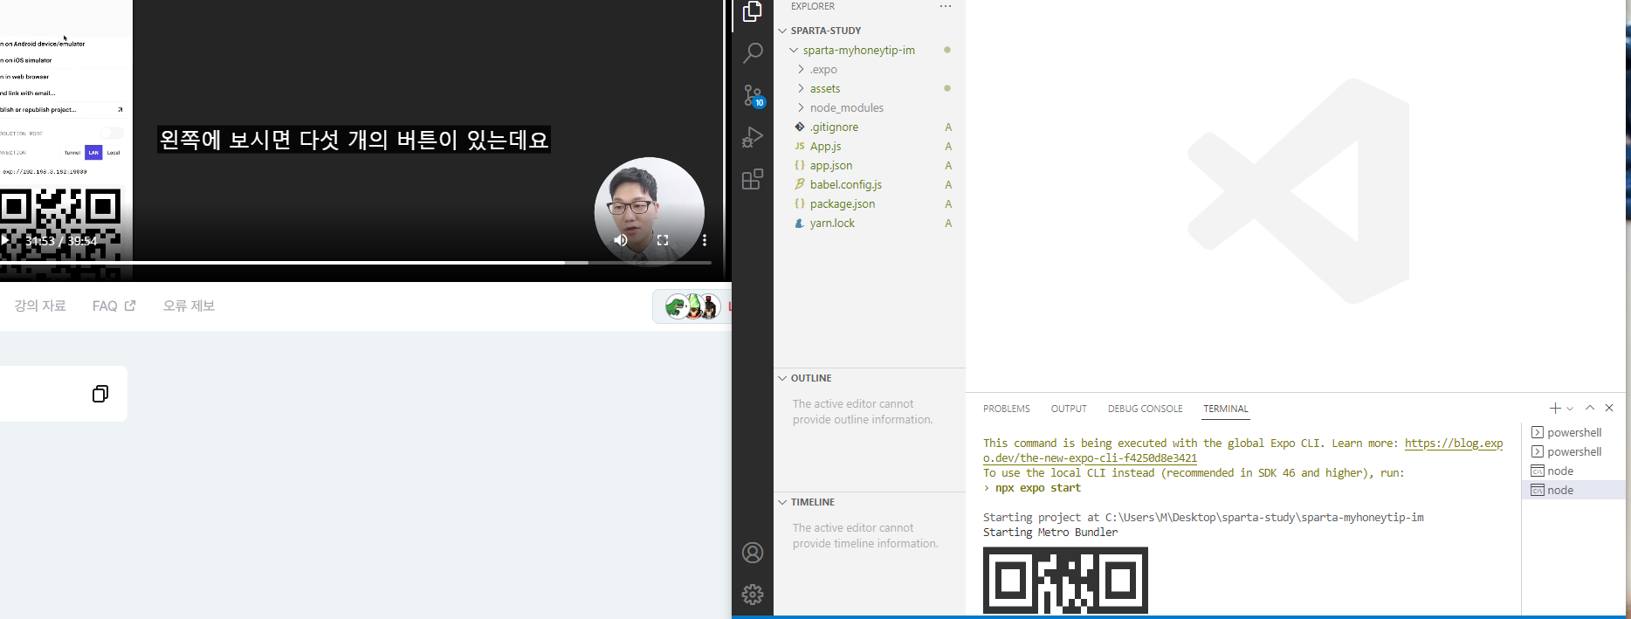
Task: Create a new terminal with plus icon
Action: tap(1555, 408)
